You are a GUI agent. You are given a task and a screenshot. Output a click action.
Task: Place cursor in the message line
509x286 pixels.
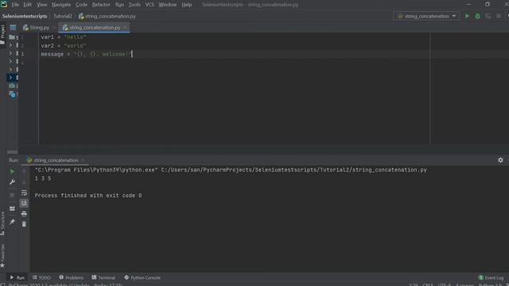87,54
